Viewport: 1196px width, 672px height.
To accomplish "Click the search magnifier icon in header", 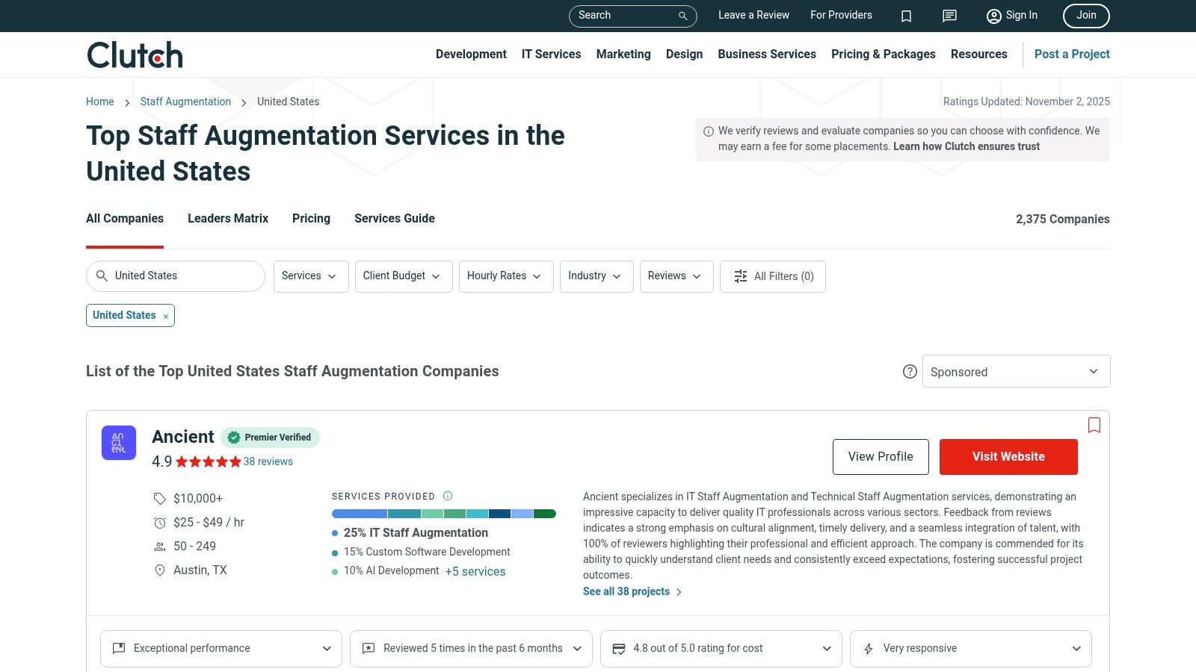I will 682,16.
